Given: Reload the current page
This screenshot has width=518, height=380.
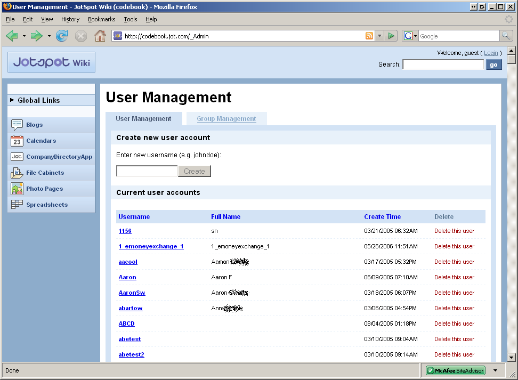Looking at the screenshot, I should pyautogui.click(x=62, y=36).
